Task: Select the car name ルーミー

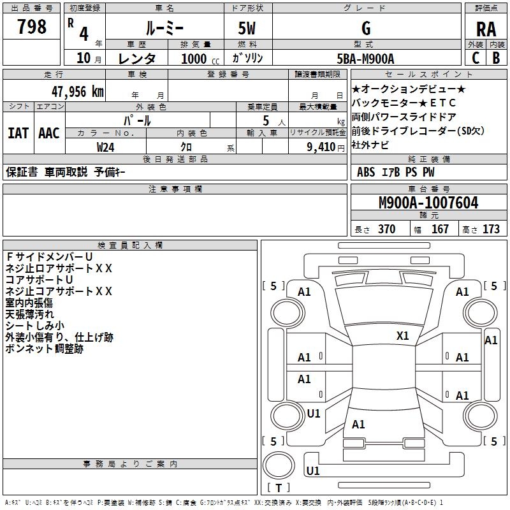Action: (164, 28)
